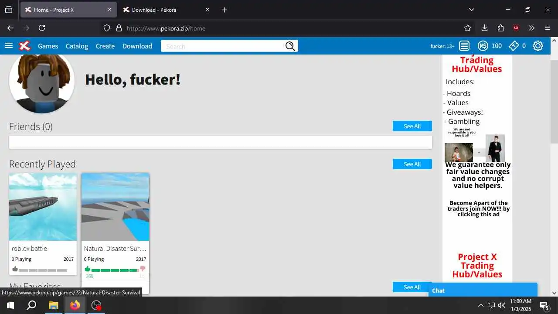
Task: Go back using browser back arrow
Action: (x=10, y=28)
